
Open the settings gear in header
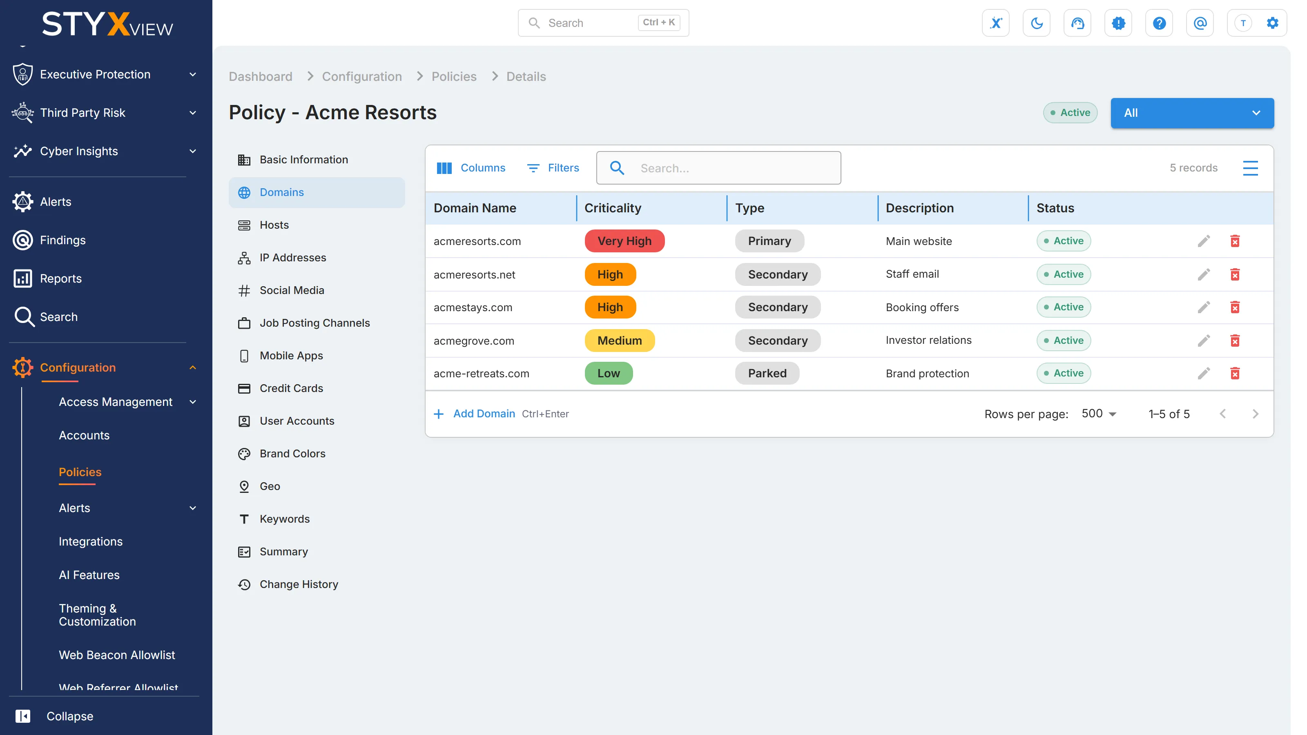[x=1272, y=23]
